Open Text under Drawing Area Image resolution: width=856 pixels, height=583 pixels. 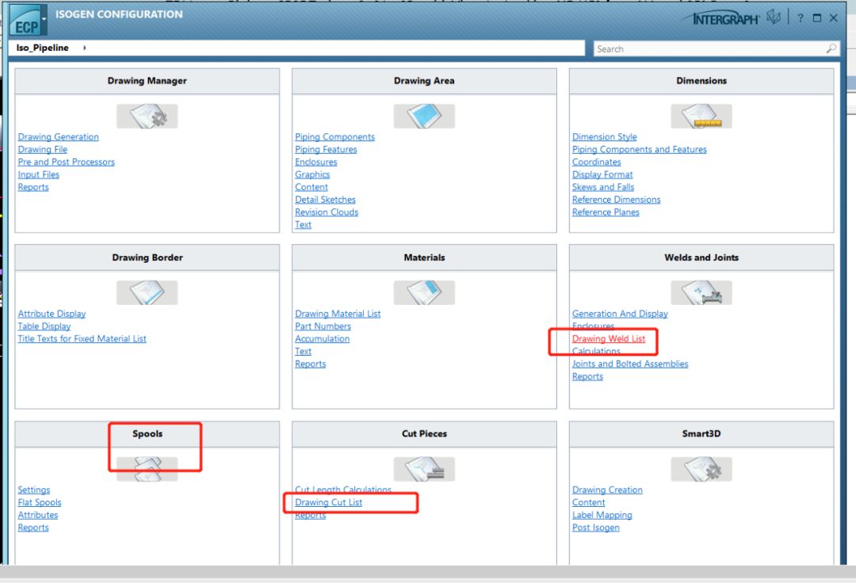[303, 225]
